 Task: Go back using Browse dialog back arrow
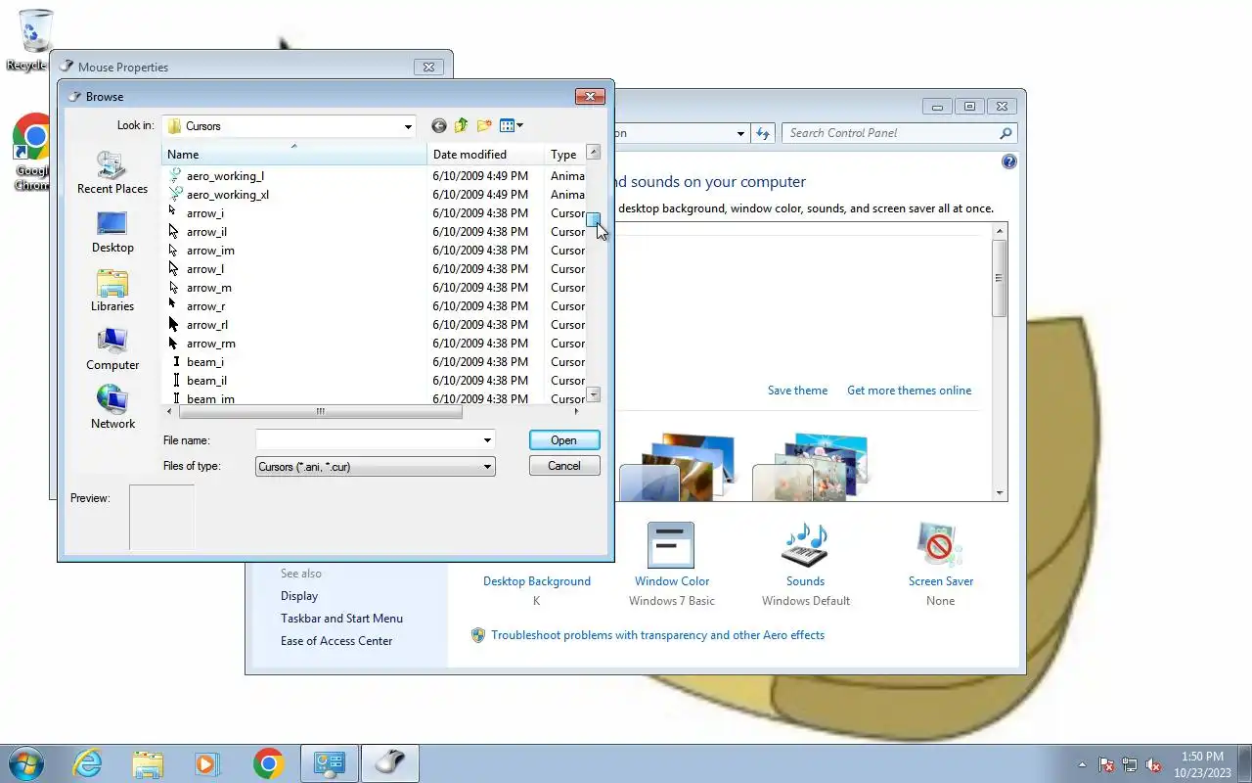[438, 125]
